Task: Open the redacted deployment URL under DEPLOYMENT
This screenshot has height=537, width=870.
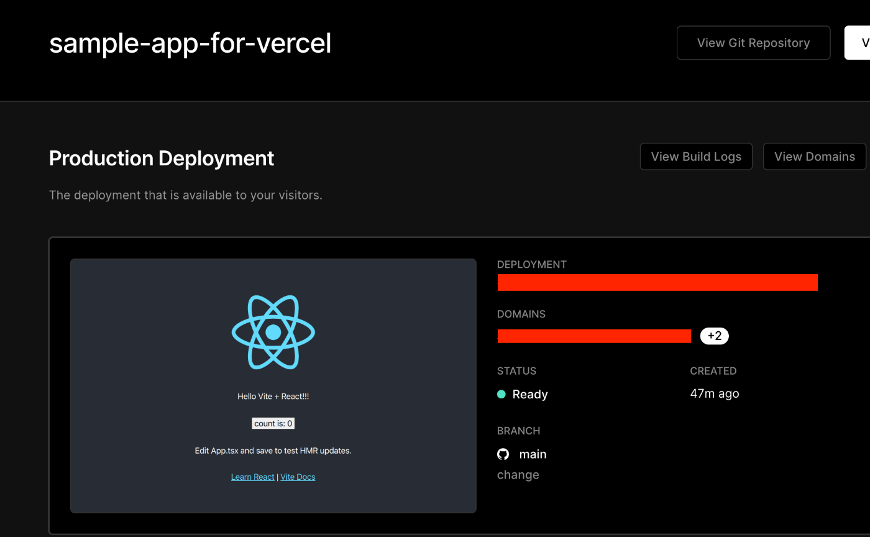Action: point(657,282)
